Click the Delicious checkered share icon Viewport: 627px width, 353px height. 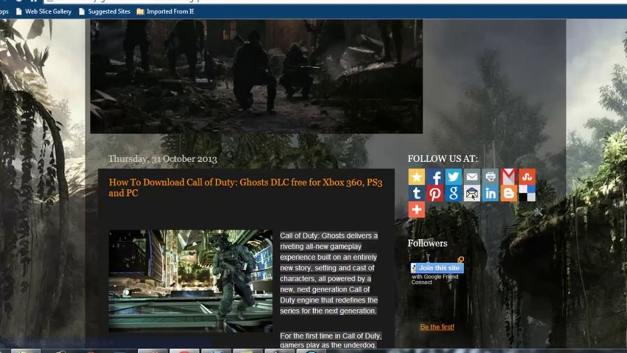pyautogui.click(x=527, y=193)
